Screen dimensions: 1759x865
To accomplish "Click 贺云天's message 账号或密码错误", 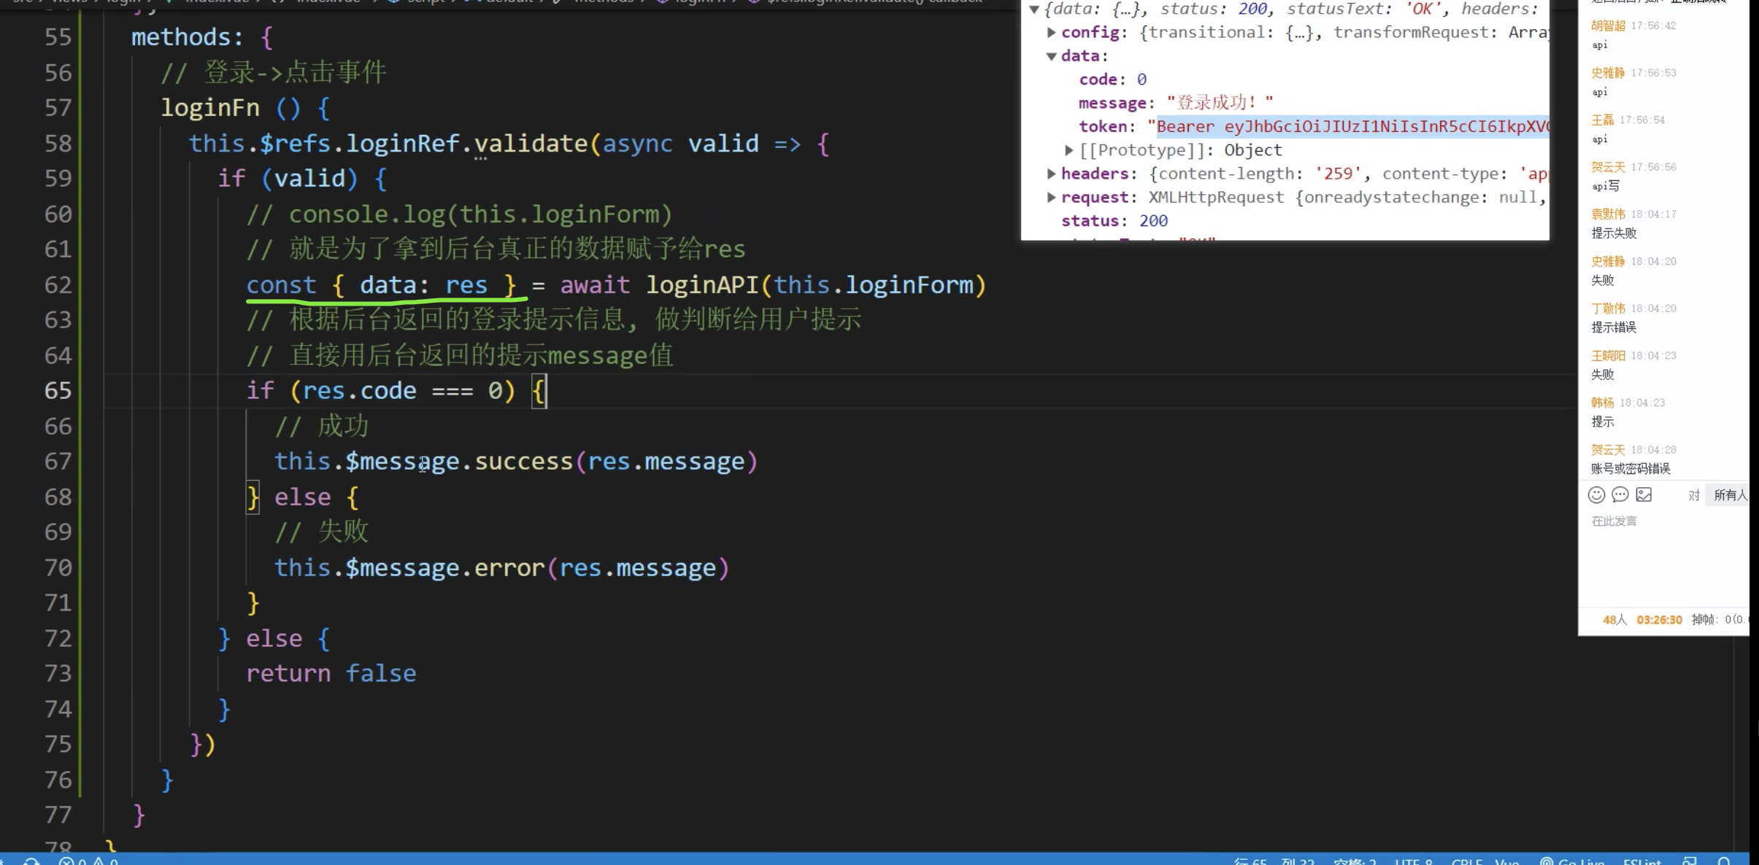I will [1631, 469].
